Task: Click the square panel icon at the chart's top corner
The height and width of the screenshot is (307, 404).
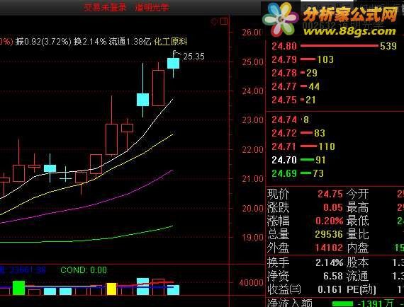Action: click(224, 21)
